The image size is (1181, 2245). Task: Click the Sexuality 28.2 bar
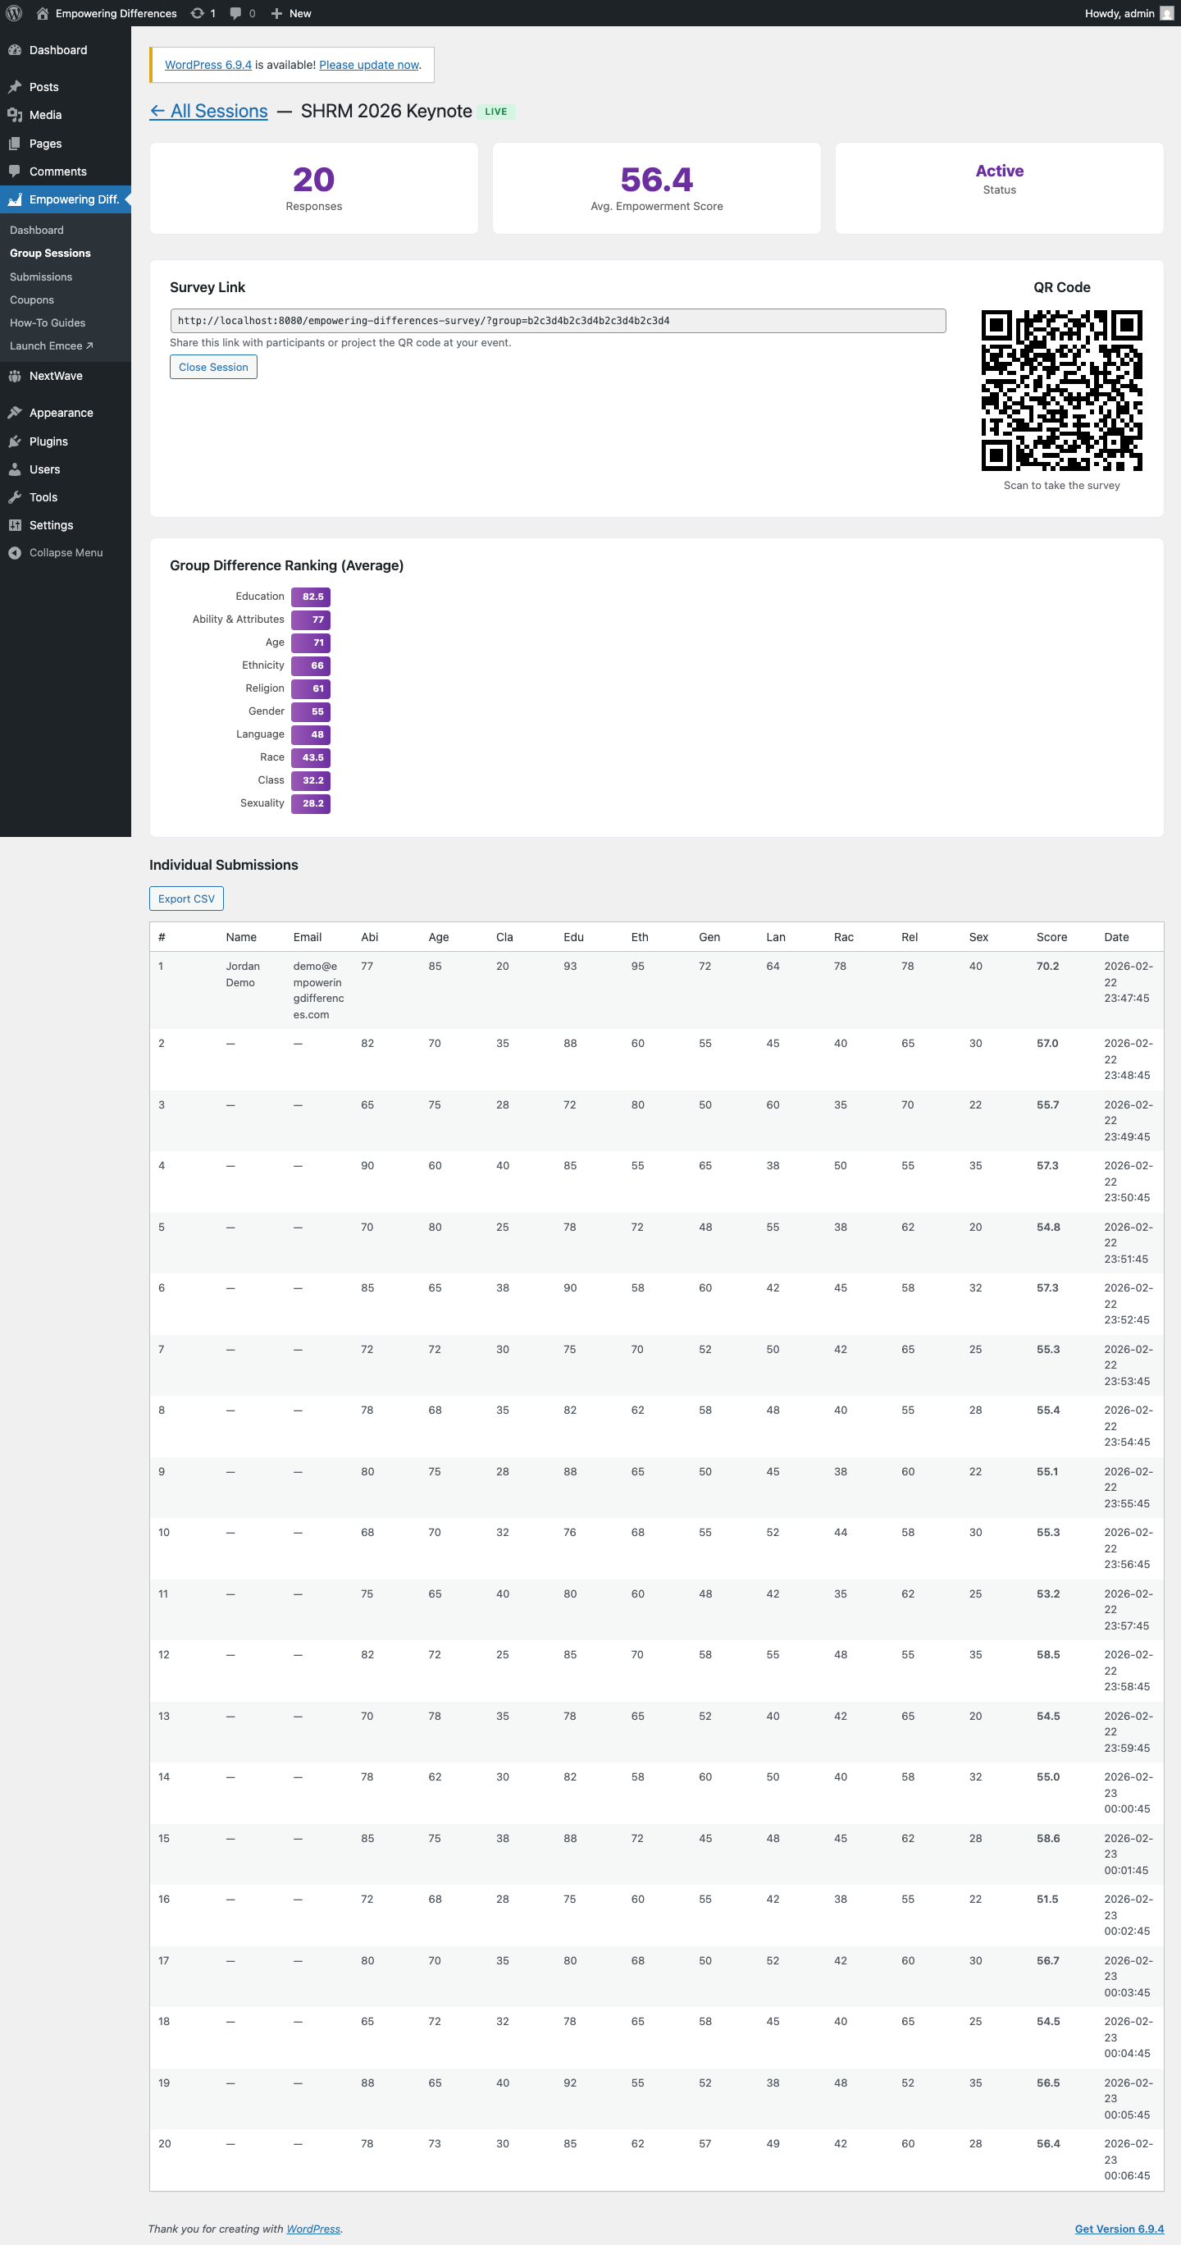pyautogui.click(x=311, y=803)
